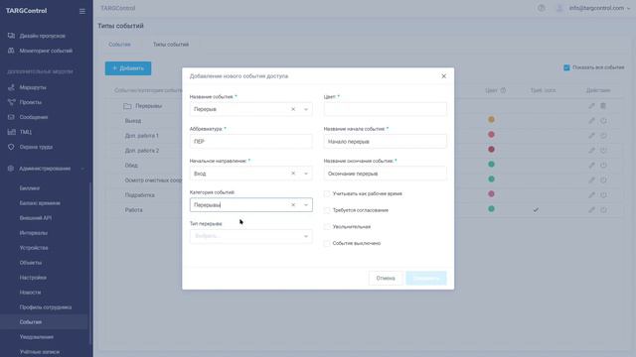The image size is (636, 357).
Task: Click the Проекты sidebar icon
Action: pos(11,102)
